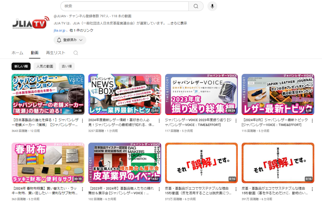Click the text 117 回視聴・5 か月前
This screenshot has width=322, height=205.
tap(179, 131)
